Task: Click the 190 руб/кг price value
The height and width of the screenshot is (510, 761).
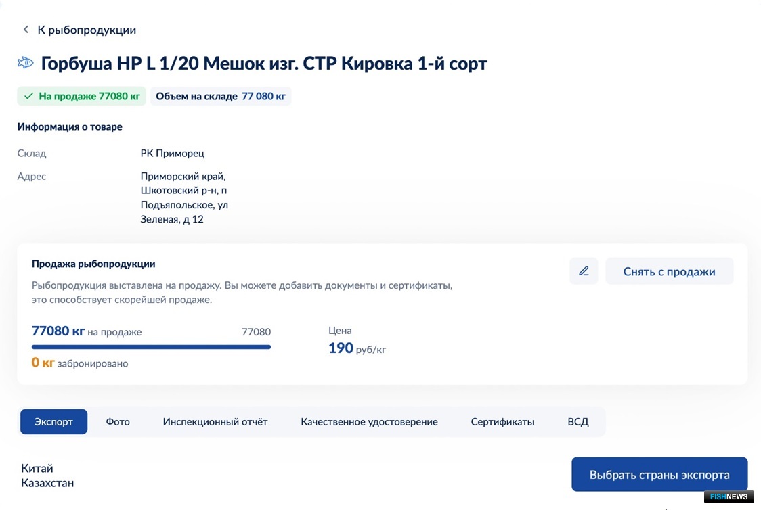Action: [357, 348]
